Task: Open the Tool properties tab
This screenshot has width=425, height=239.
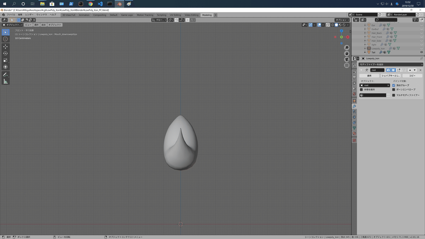Action: [x=354, y=66]
